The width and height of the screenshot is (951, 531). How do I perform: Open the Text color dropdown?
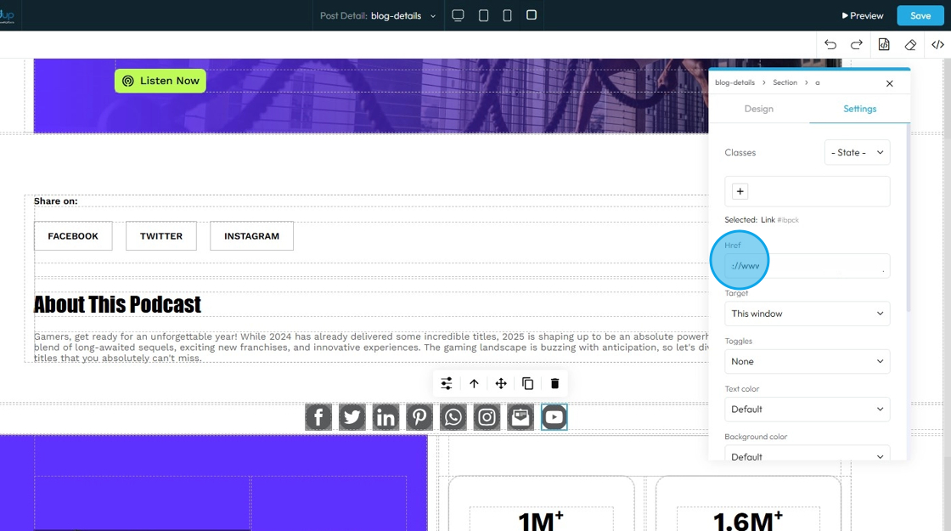[x=808, y=410]
